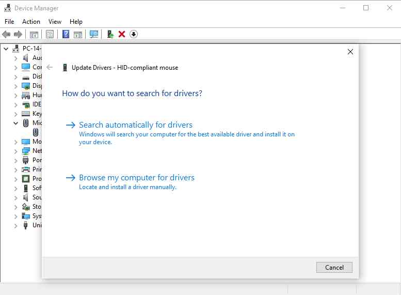The width and height of the screenshot is (401, 295).
Task: Open the File menu
Action: (9, 22)
